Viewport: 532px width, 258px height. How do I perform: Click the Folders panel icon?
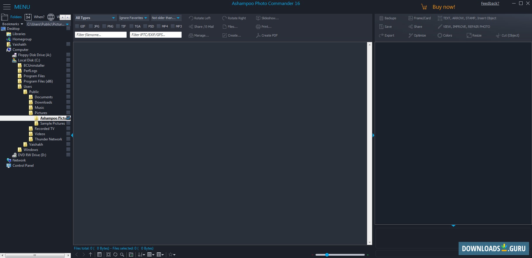tap(5, 17)
